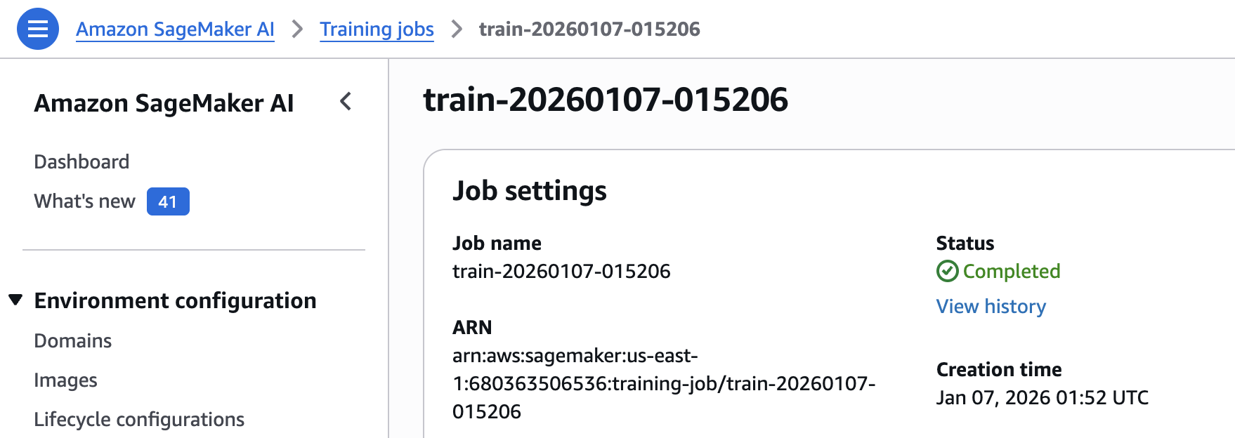Collapse the SageMaker AI sidebar with the arrow
The image size is (1235, 438).
pyautogui.click(x=346, y=102)
